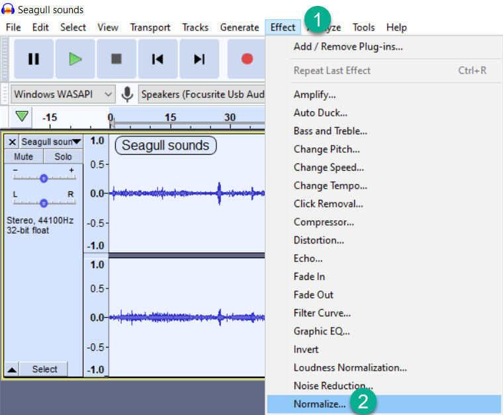Choose the Compressor effect
Screen dimensions: 503x415
[384, 222]
